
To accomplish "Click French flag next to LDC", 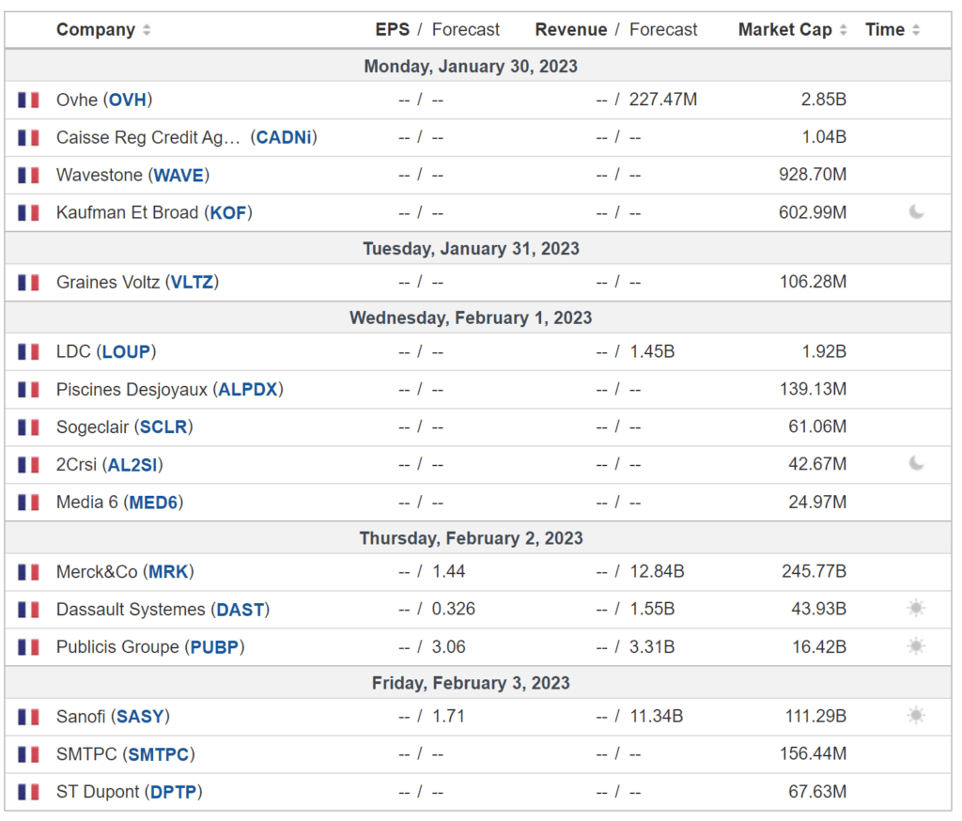I will [x=28, y=352].
